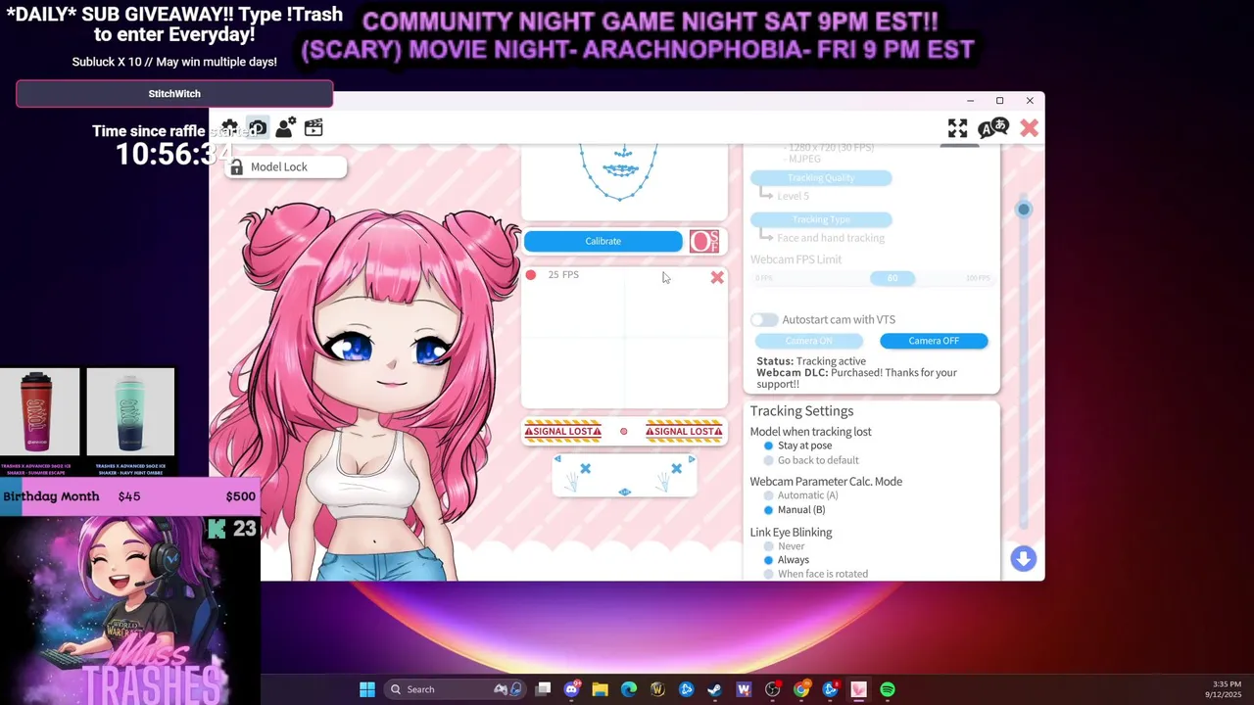Click the right SIGNAL LOST warning
Screen dimensions: 1254x705
click(684, 432)
